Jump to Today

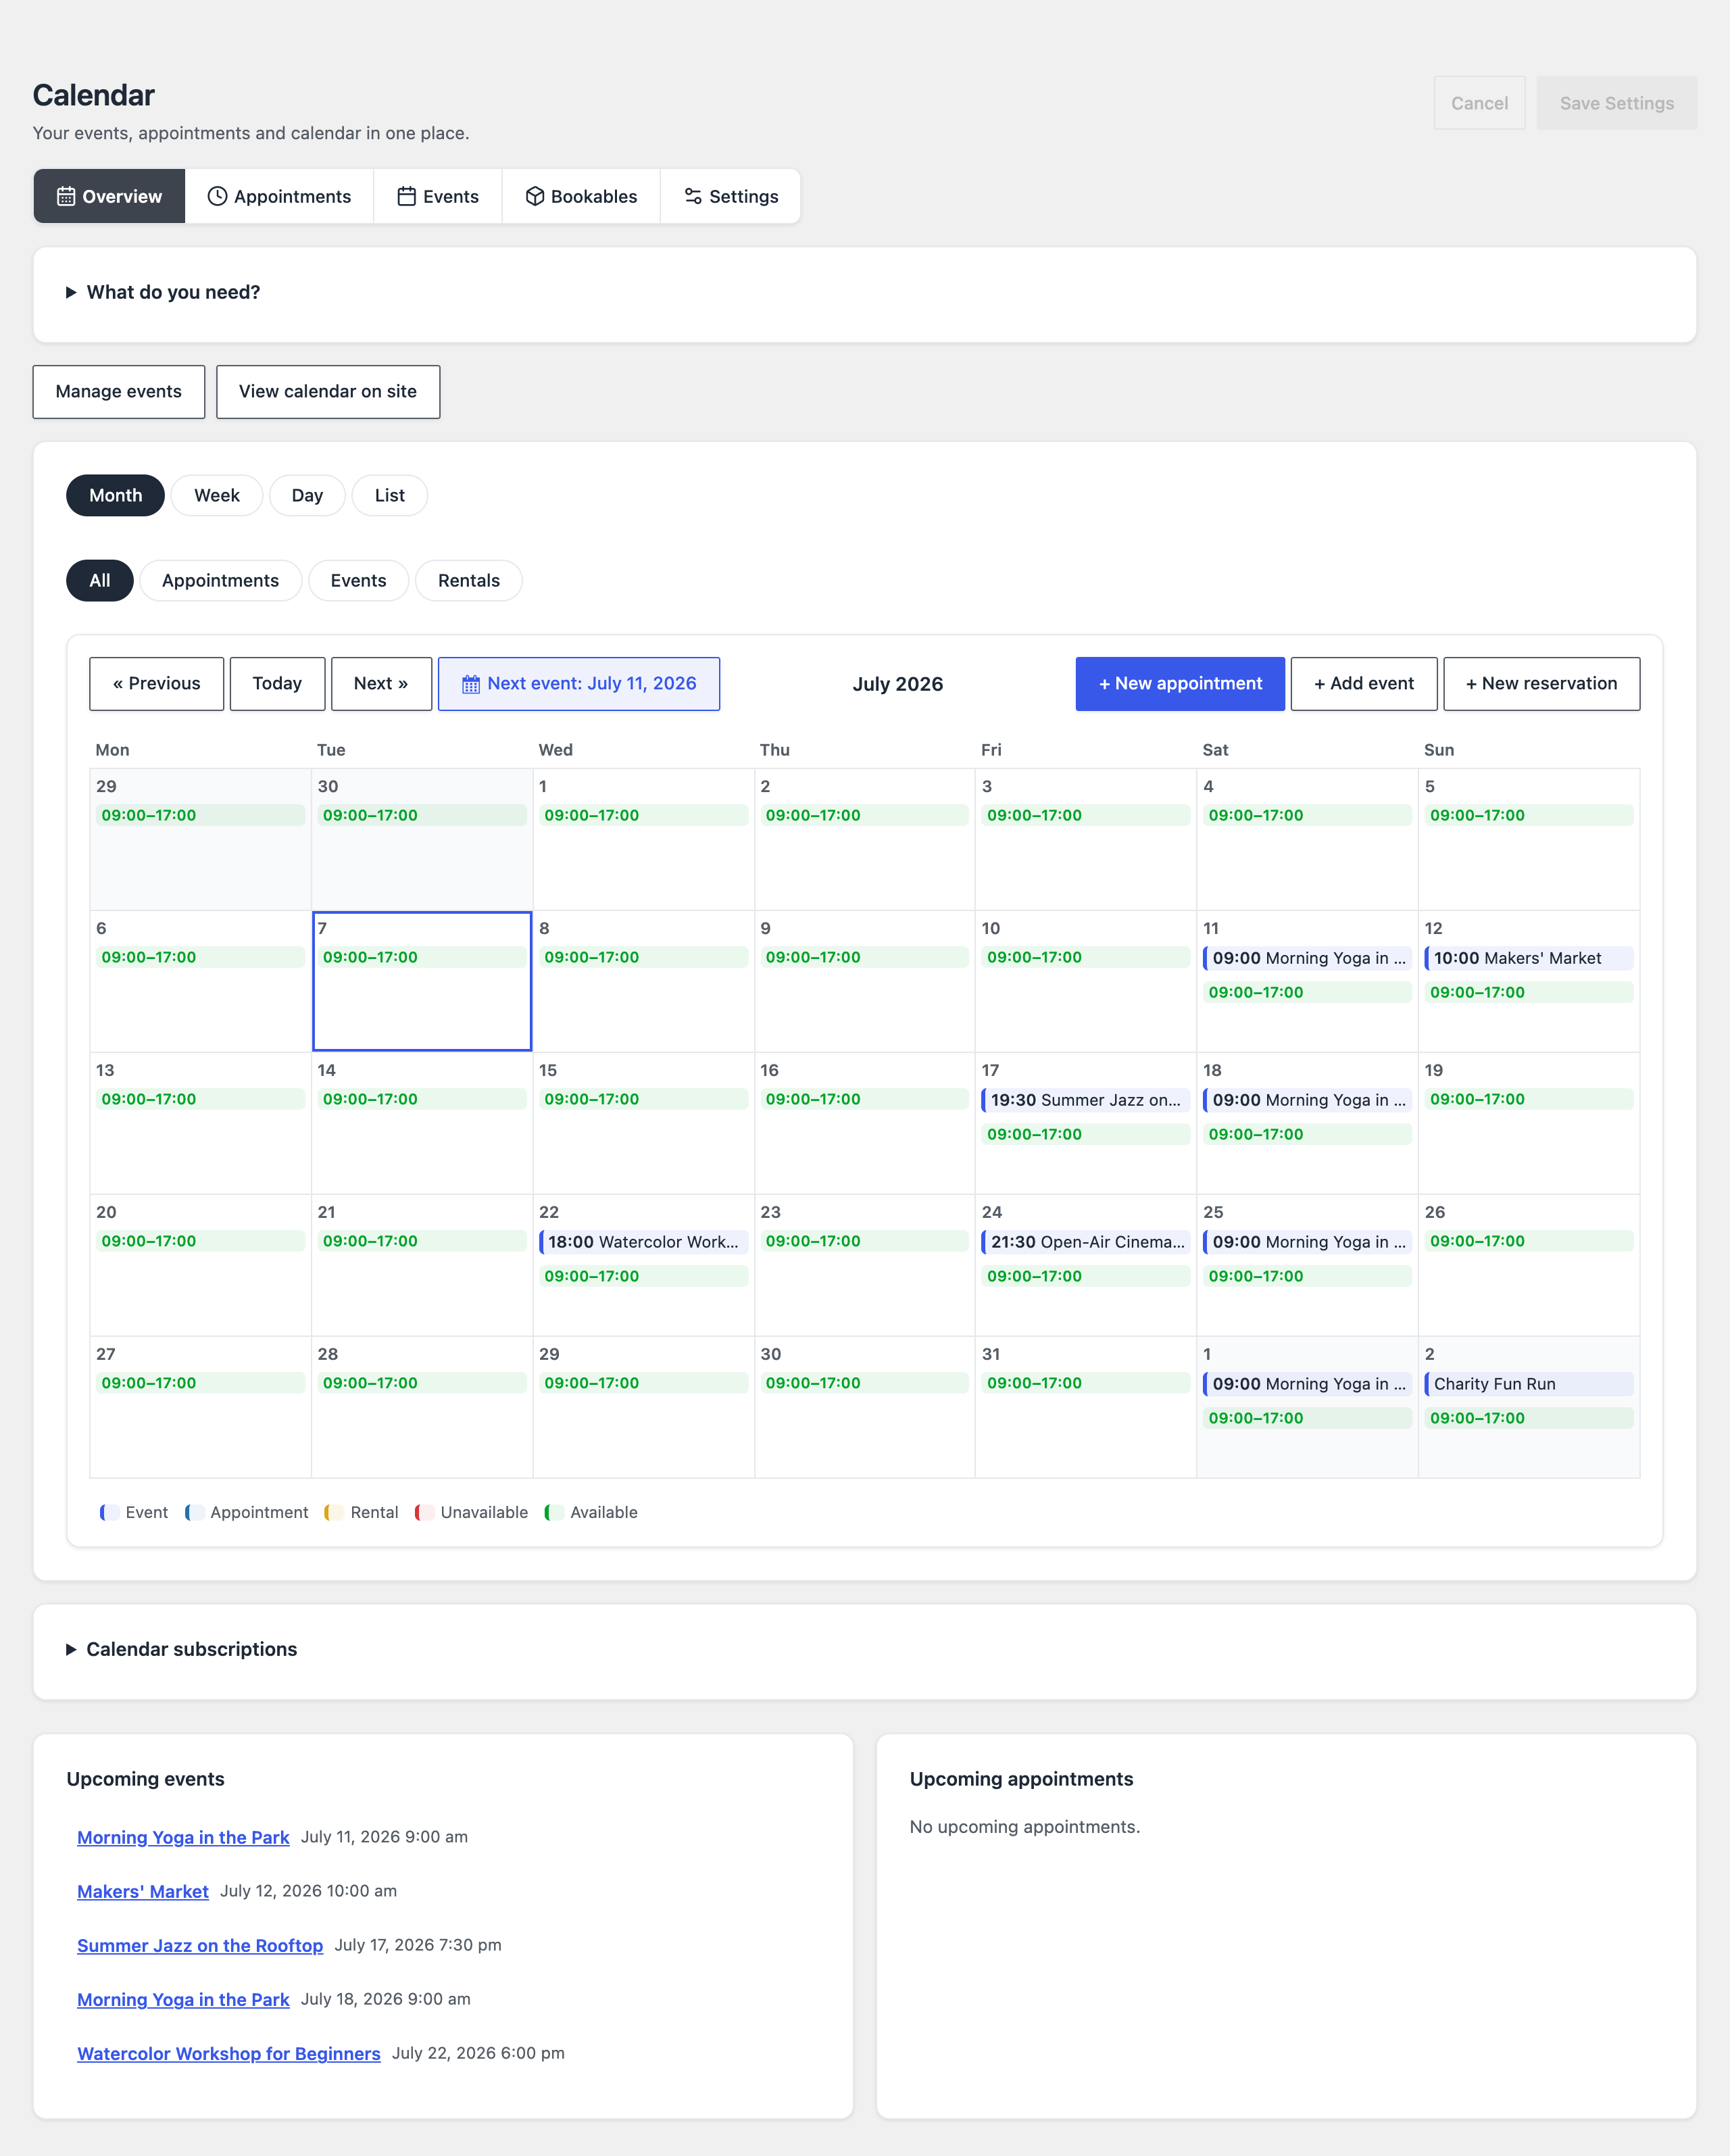tap(277, 684)
